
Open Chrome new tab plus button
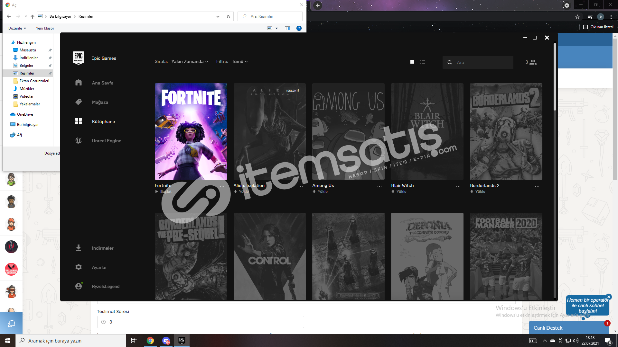tap(318, 5)
